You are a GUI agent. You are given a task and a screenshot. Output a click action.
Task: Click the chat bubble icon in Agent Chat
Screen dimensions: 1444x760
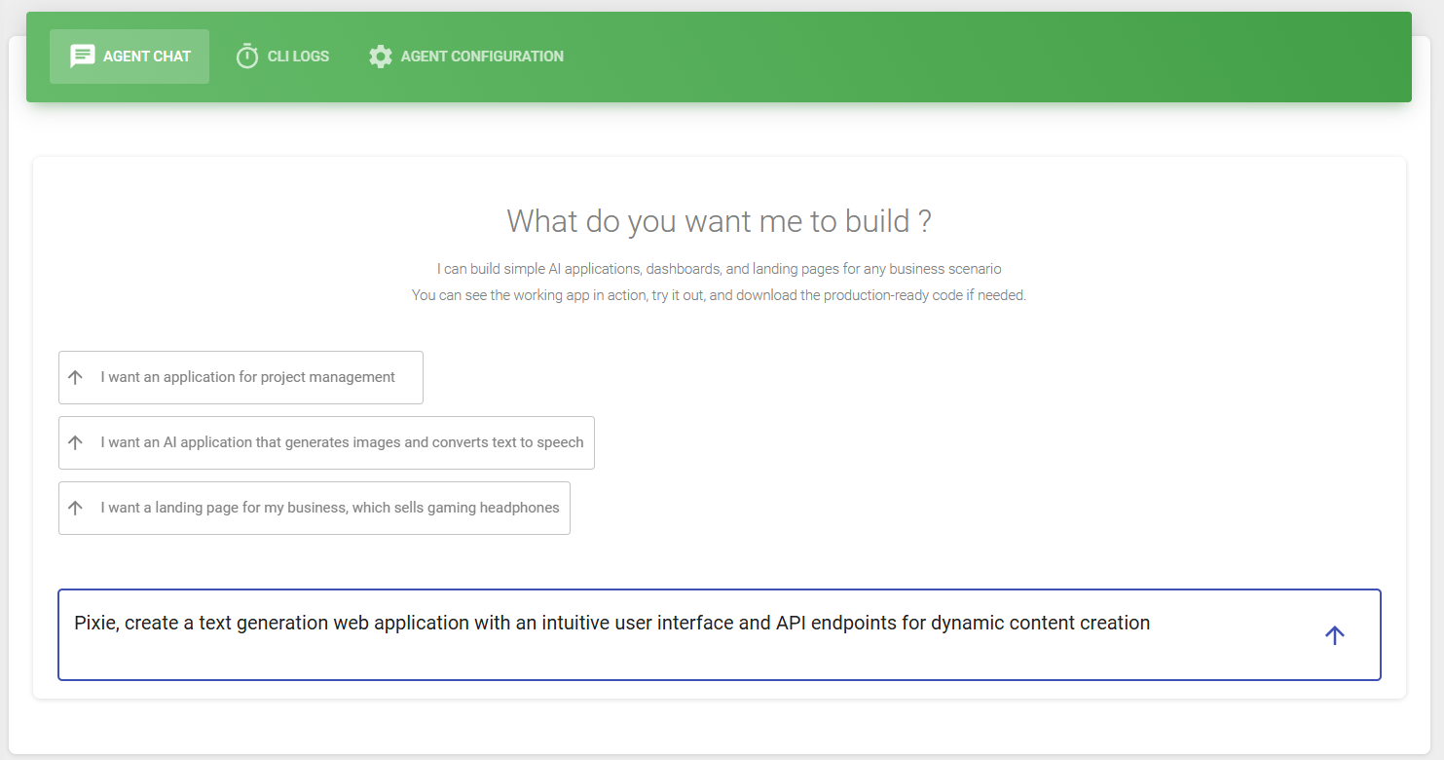(83, 57)
